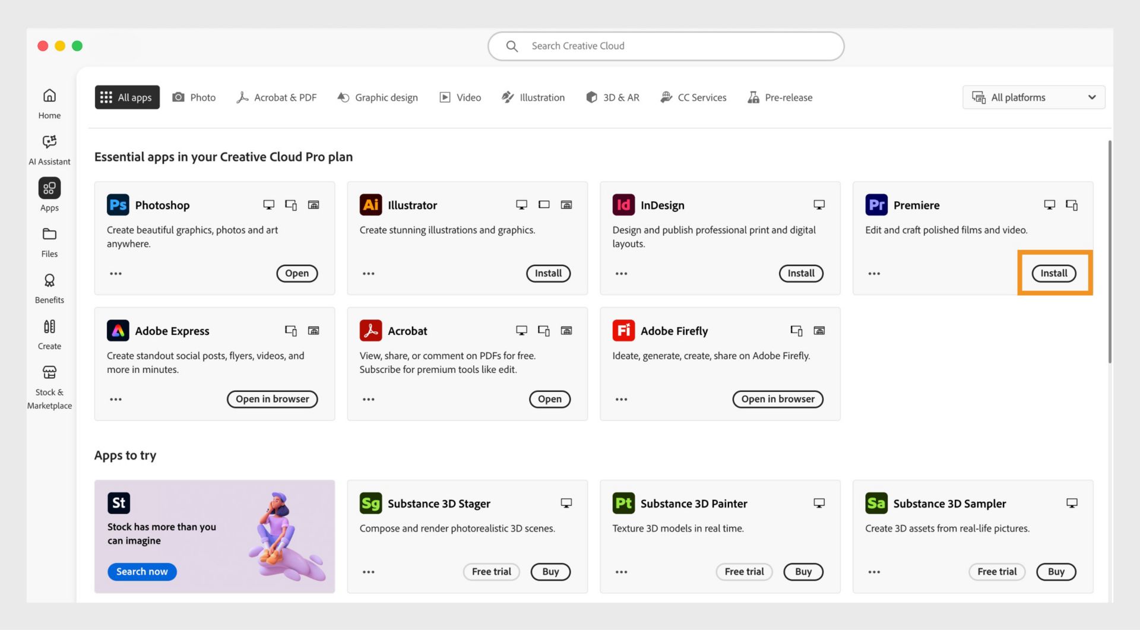This screenshot has height=630, width=1140.
Task: Open Substance 3D Sampler options menu
Action: click(x=874, y=572)
